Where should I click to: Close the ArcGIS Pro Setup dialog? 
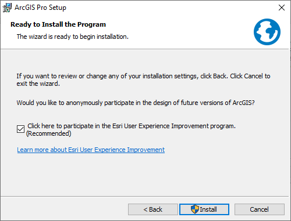tap(282, 8)
